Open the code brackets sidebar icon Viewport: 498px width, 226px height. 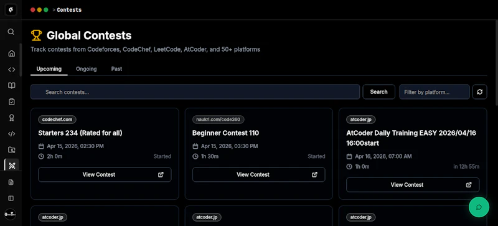[x=11, y=69]
